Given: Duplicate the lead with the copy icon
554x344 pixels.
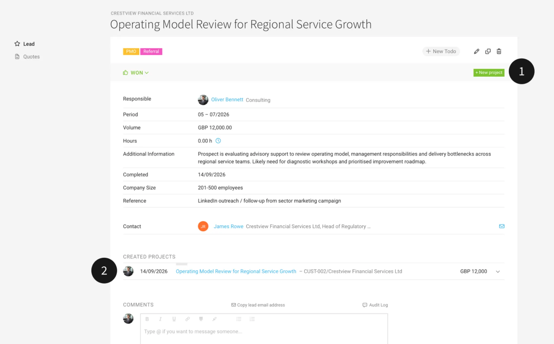Looking at the screenshot, I should 488,51.
